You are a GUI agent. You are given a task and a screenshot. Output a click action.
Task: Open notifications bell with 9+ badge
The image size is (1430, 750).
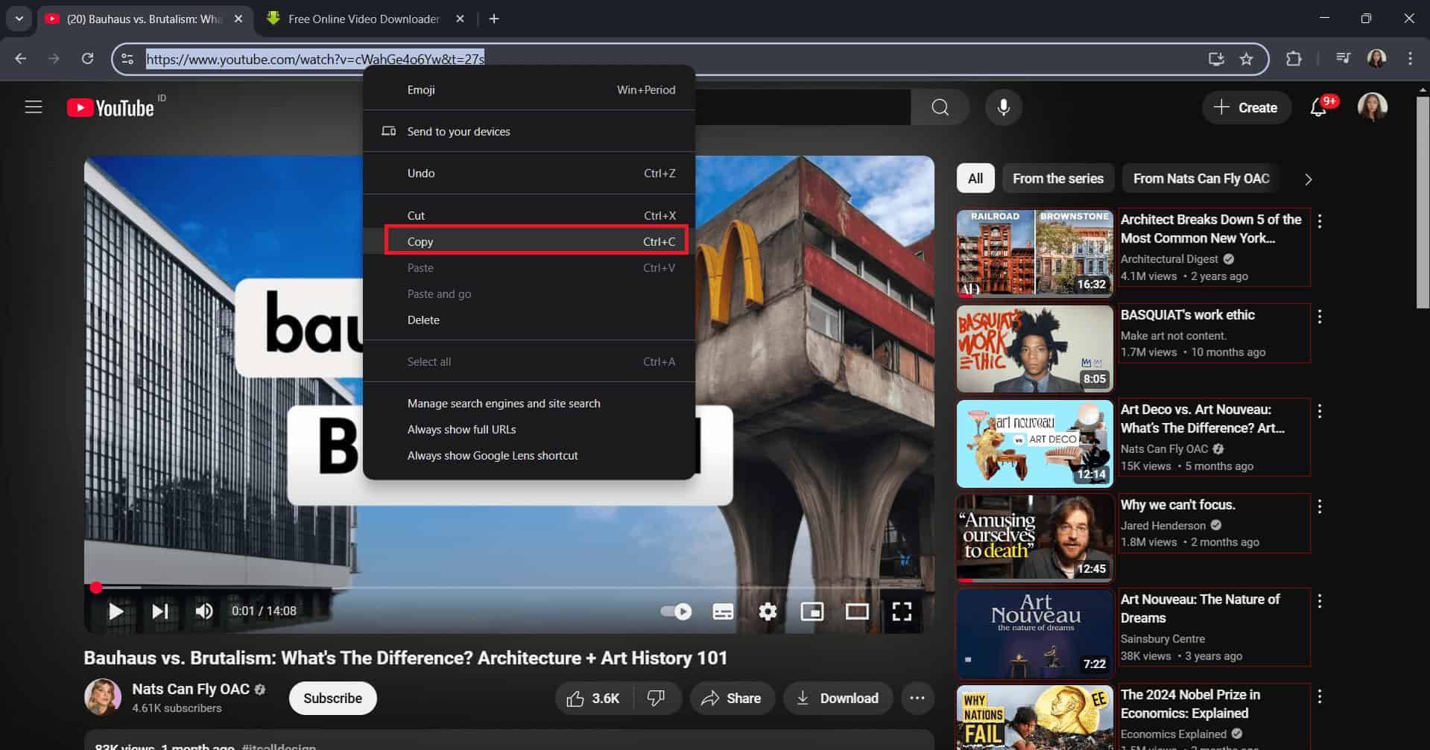click(1318, 108)
